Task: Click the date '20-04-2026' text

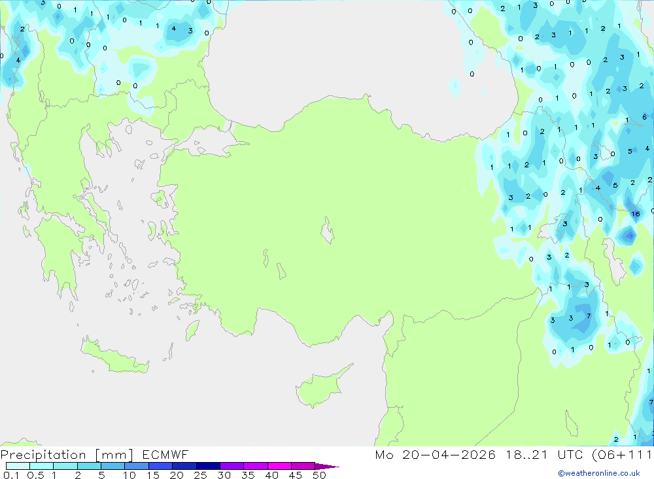Action: point(449,454)
